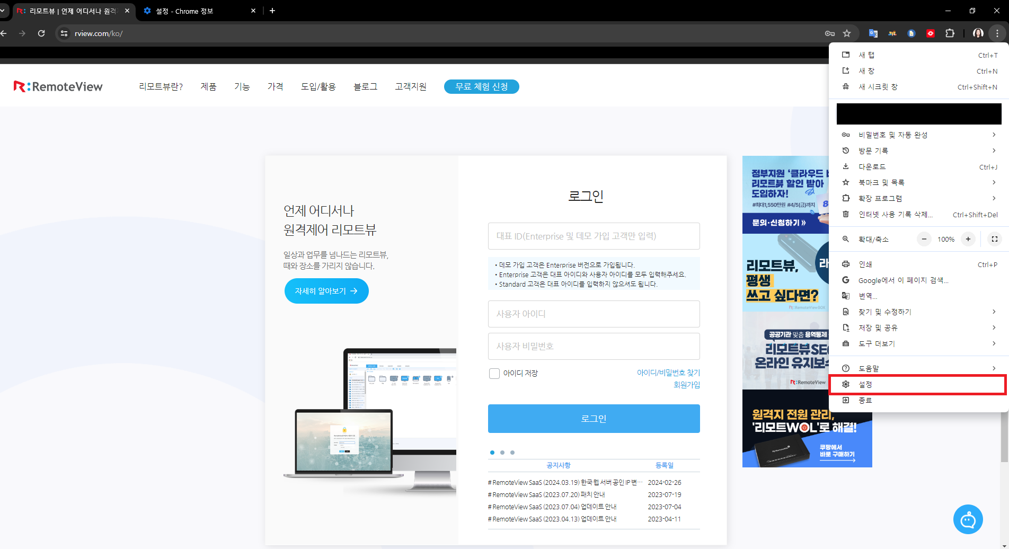Select the third carousel dot
This screenshot has width=1009, height=549.
tap(512, 453)
